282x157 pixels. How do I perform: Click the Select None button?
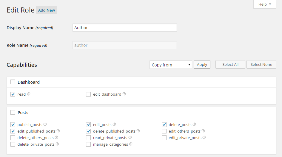tap(261, 64)
